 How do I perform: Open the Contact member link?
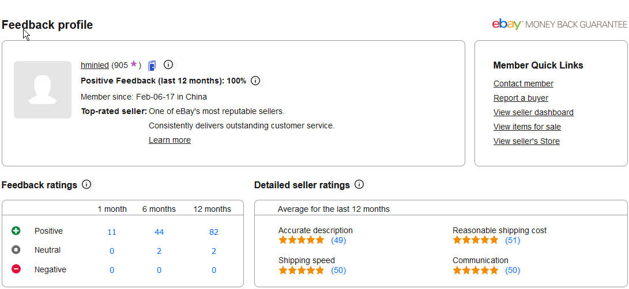523,83
